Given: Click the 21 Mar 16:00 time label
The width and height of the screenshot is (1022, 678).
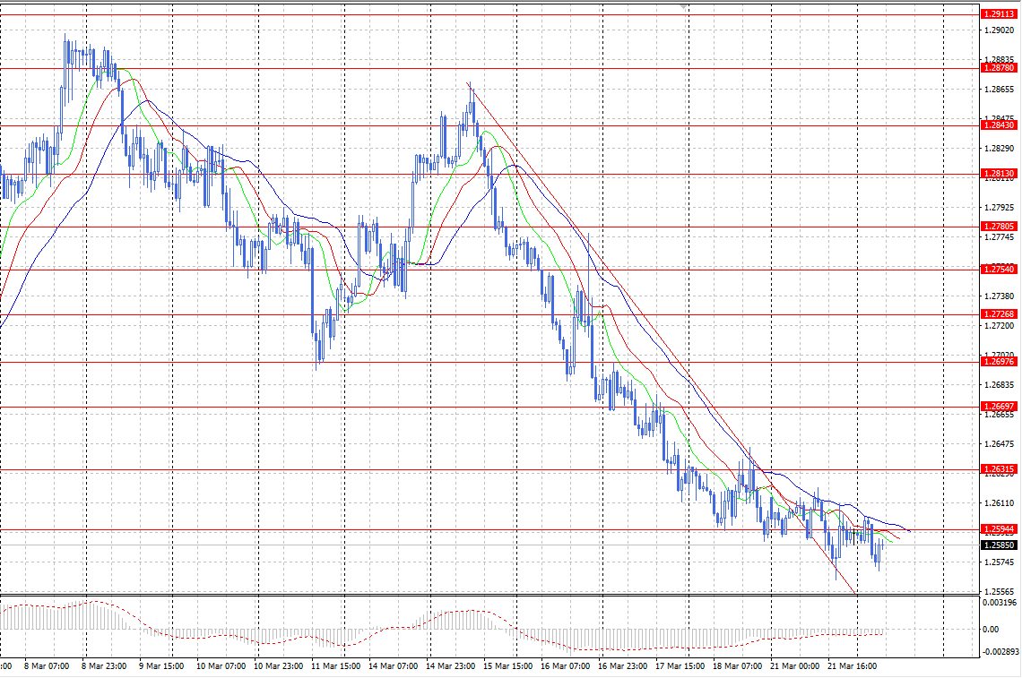Looking at the screenshot, I should pyautogui.click(x=852, y=666).
